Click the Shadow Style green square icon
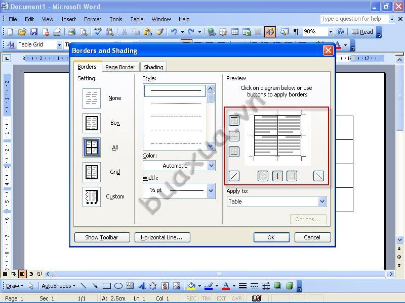 (277, 285)
